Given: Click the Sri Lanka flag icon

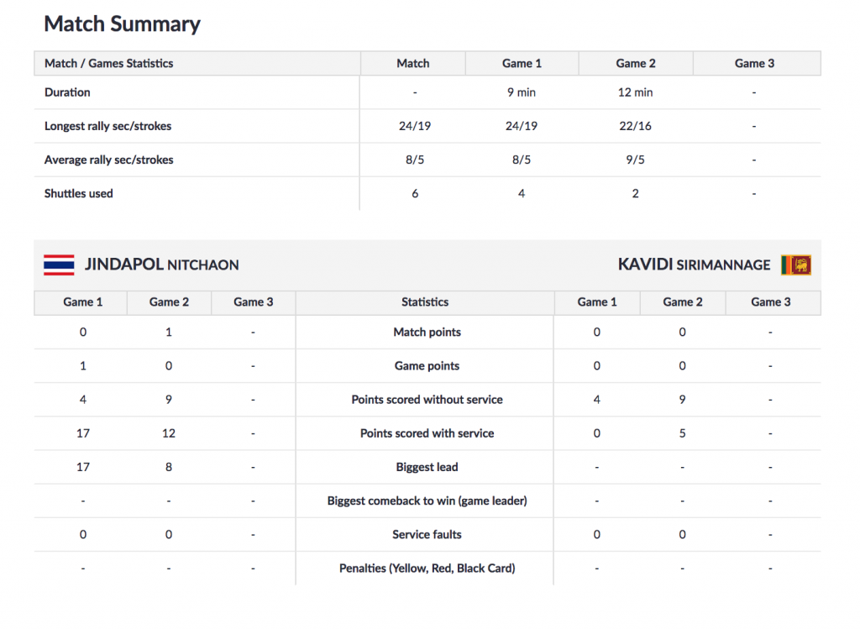Looking at the screenshot, I should coord(796,265).
